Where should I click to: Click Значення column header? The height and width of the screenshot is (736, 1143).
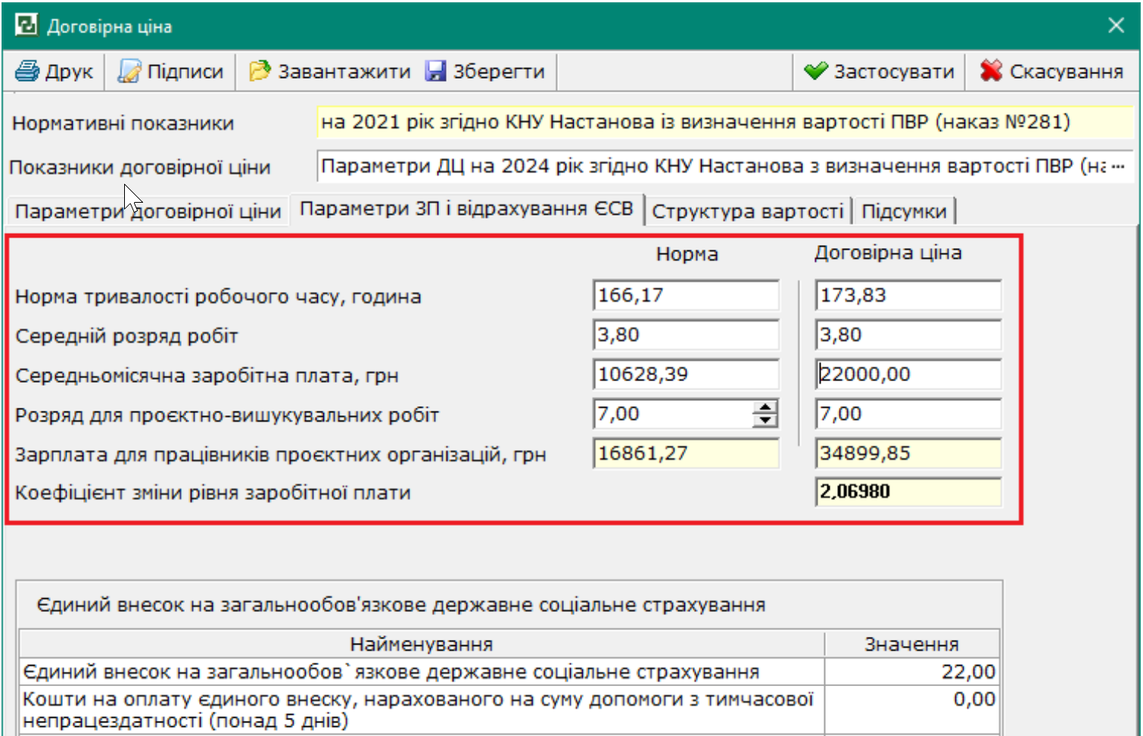click(911, 644)
